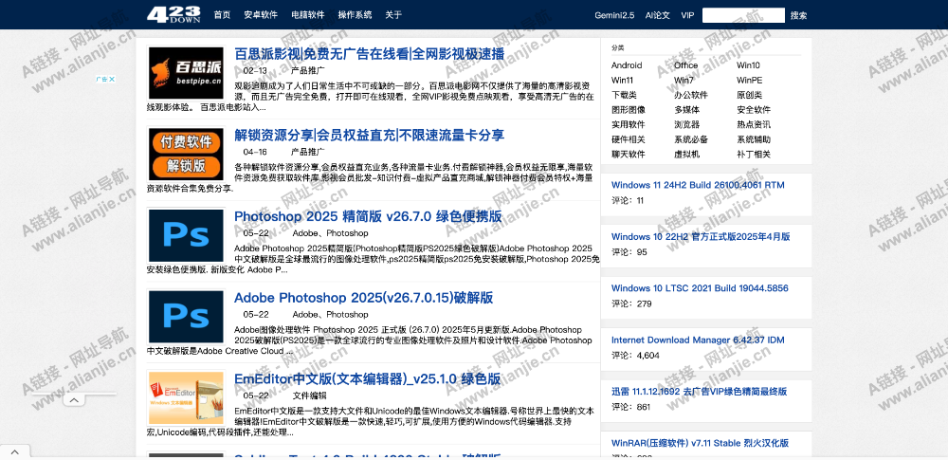
Task: Open the 首页 nav item
Action: pos(222,15)
